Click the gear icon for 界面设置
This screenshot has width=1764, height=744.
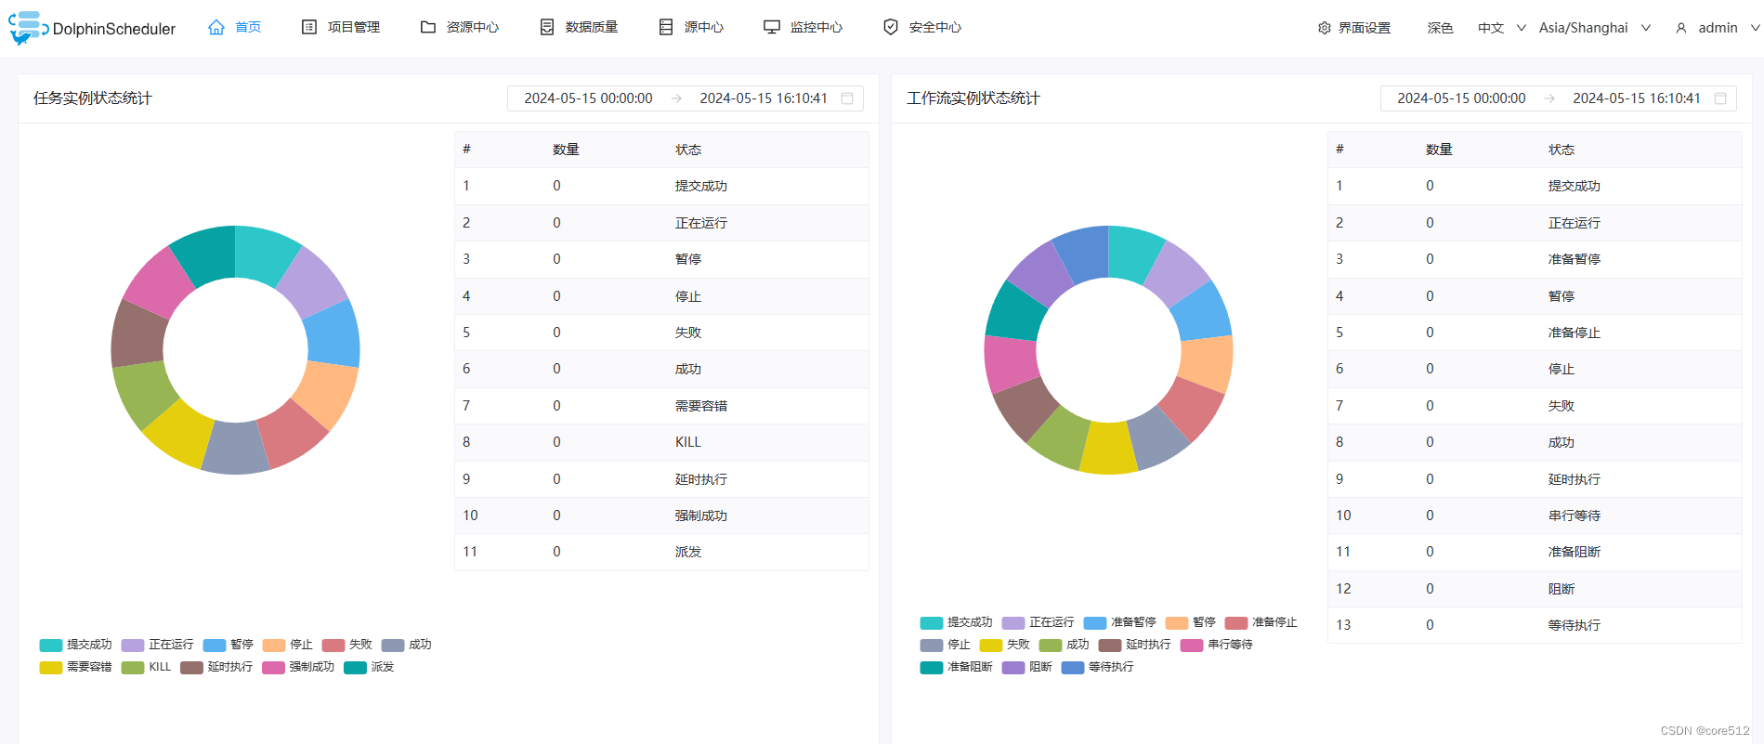click(1325, 28)
